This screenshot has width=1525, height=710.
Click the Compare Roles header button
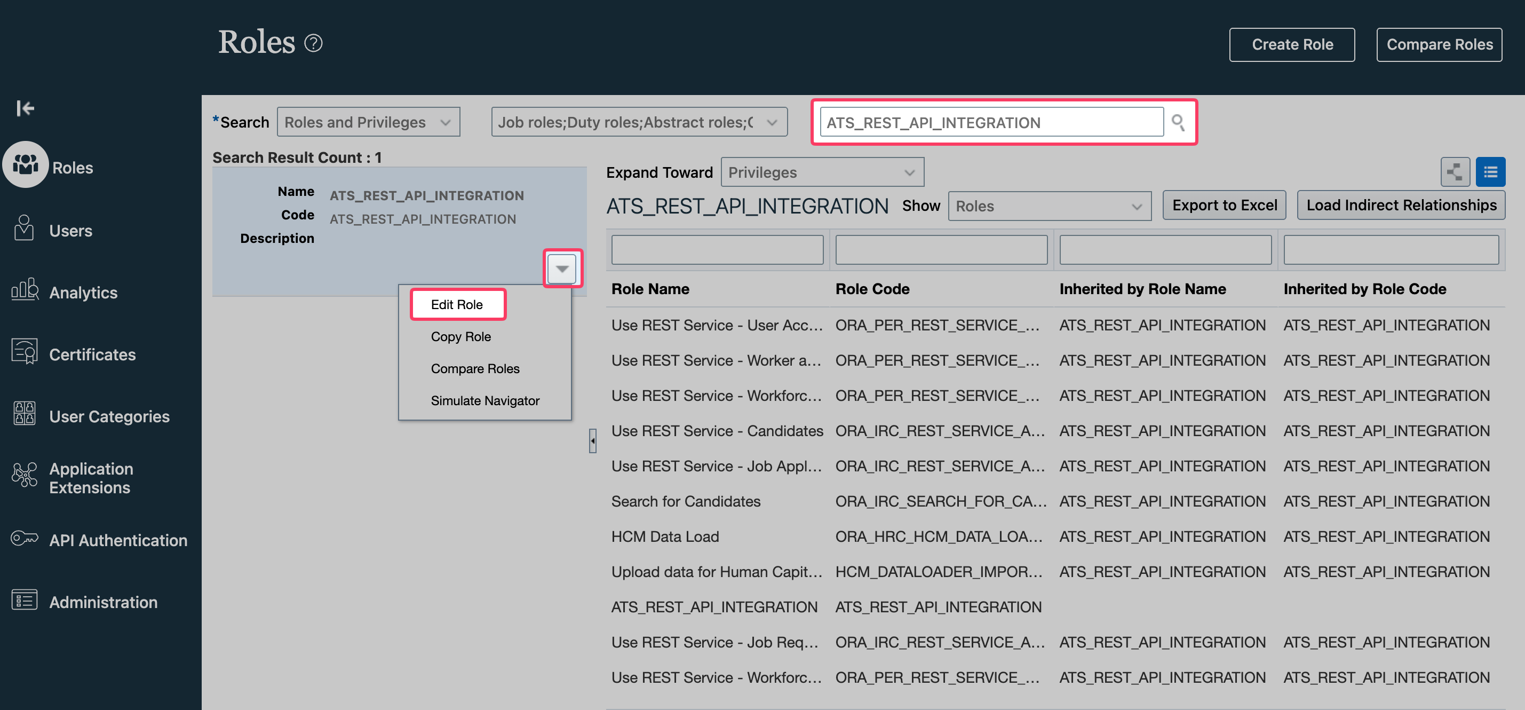(x=1439, y=44)
